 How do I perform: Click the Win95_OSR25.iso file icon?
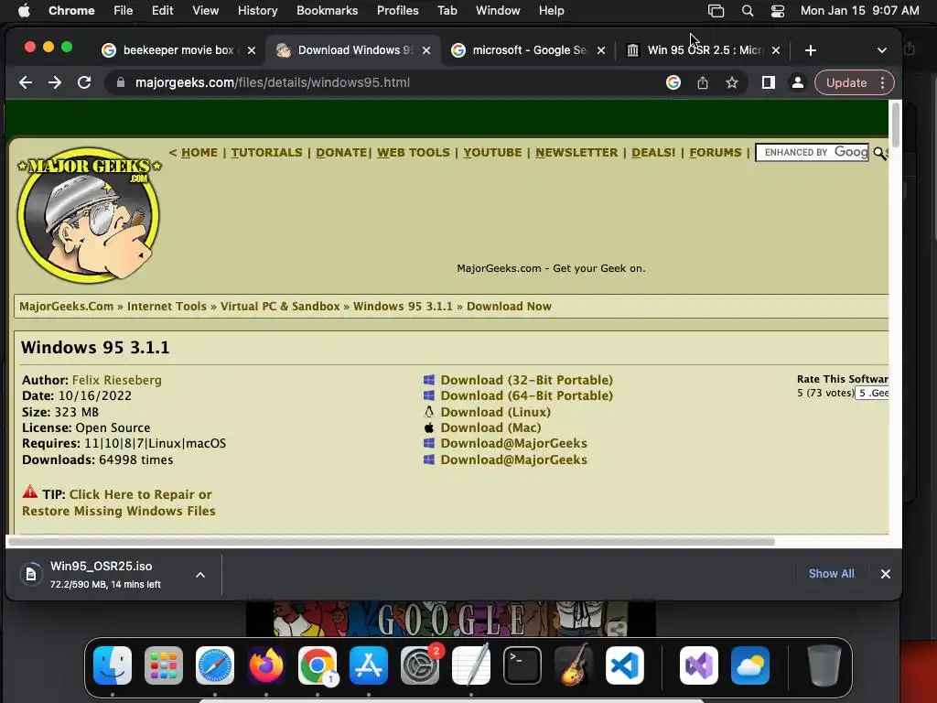pos(31,575)
